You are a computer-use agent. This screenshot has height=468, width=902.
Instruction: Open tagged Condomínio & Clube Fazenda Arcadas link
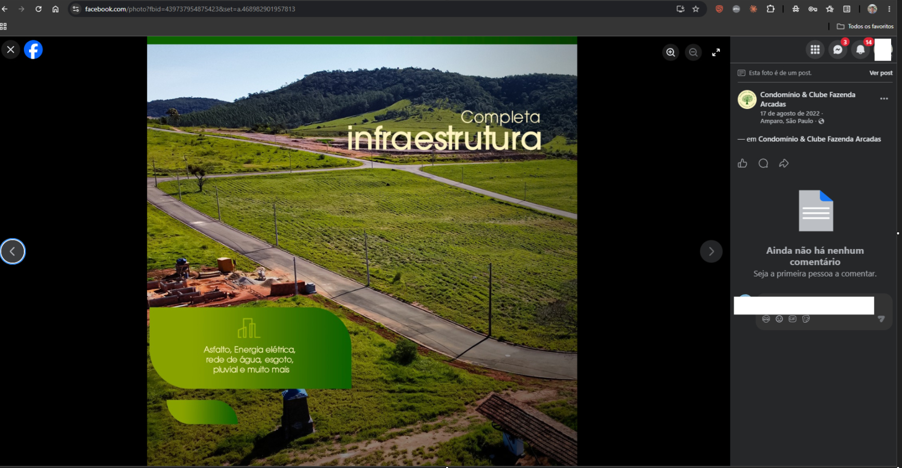point(819,139)
